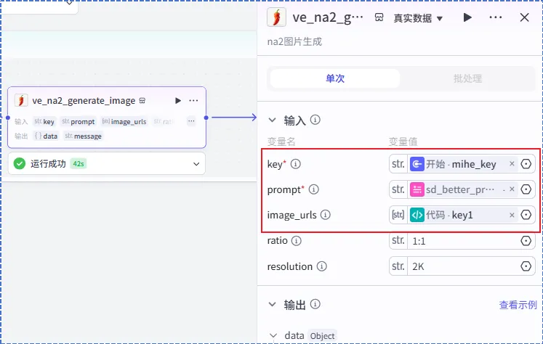543x344 pixels.
Task: Open the panel header more options menu
Action: tap(496, 17)
